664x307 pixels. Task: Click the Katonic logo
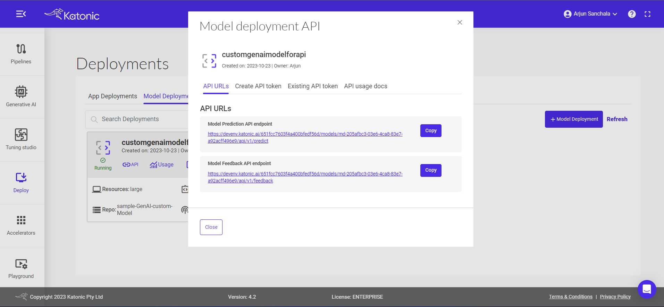pos(72,14)
